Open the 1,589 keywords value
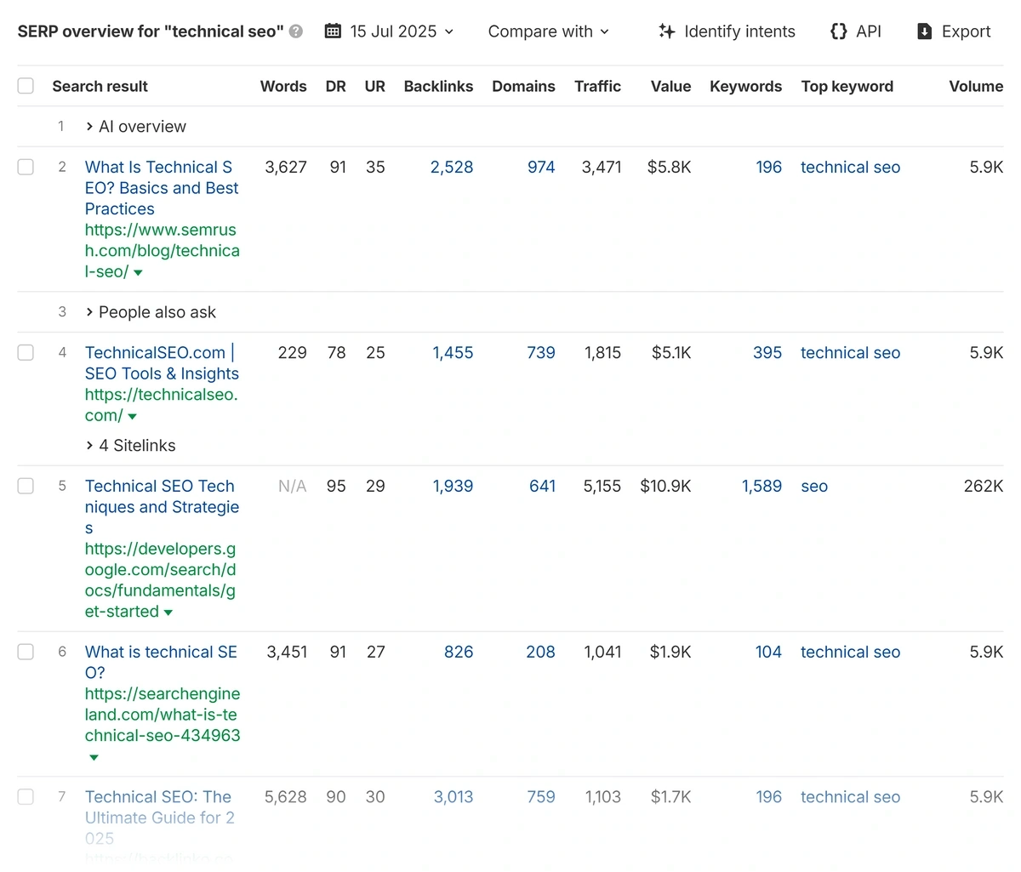The image size is (1021, 872). point(761,487)
